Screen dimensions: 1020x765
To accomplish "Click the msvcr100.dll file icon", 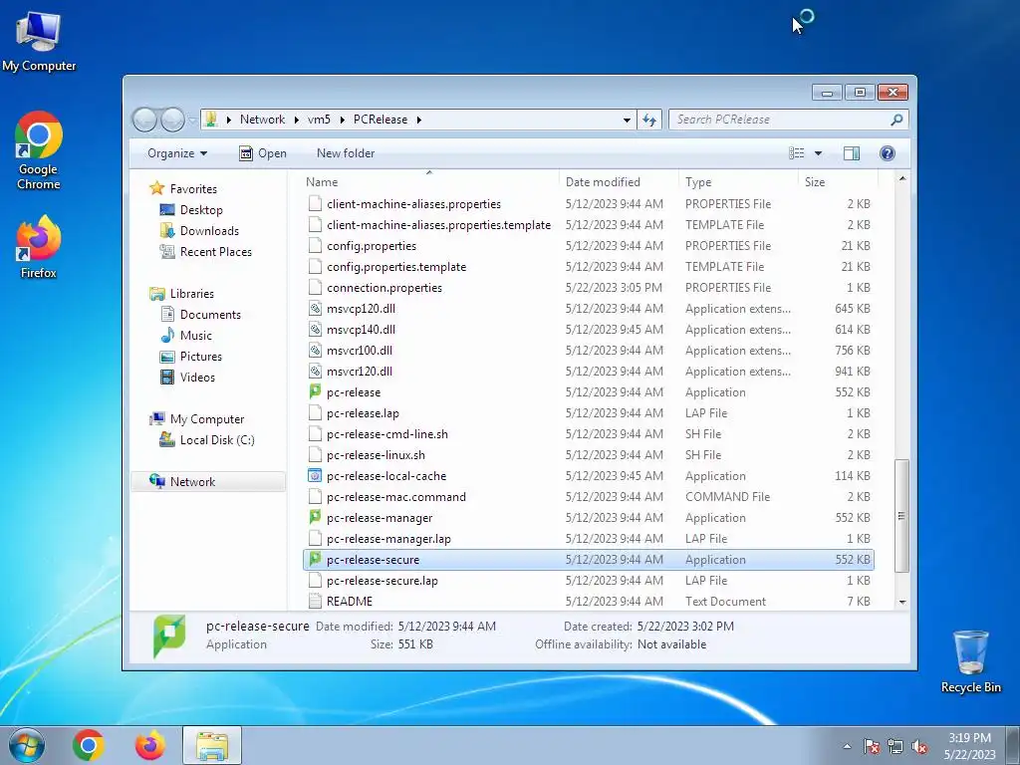I will 315,350.
